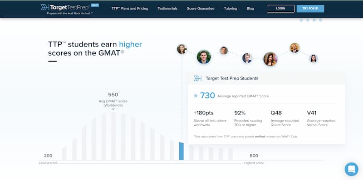This screenshot has height=180, width=363.
Task: Select the woman with red background avatar
Action: pyautogui.click(x=270, y=59)
